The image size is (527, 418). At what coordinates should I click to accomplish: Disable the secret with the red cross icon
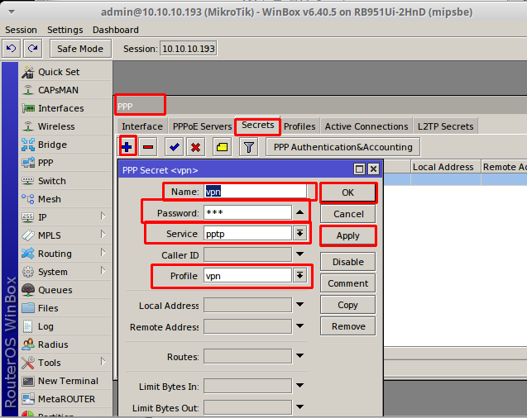195,147
